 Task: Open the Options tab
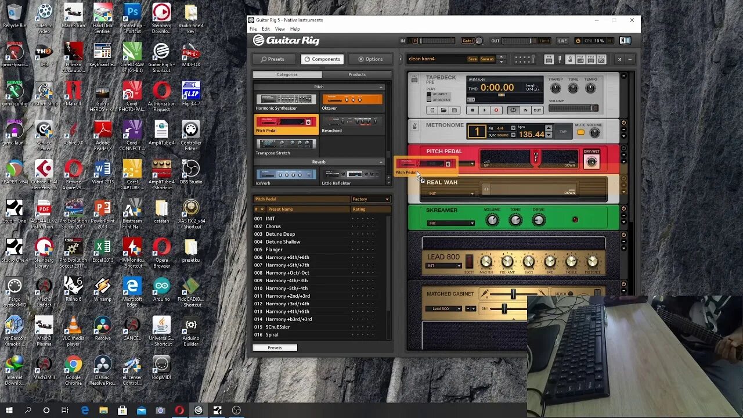[x=370, y=59]
